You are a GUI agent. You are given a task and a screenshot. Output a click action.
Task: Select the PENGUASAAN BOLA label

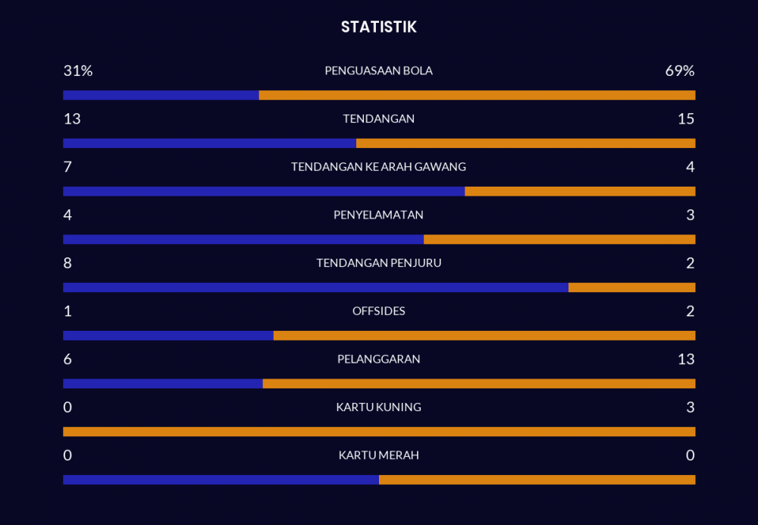(x=378, y=71)
